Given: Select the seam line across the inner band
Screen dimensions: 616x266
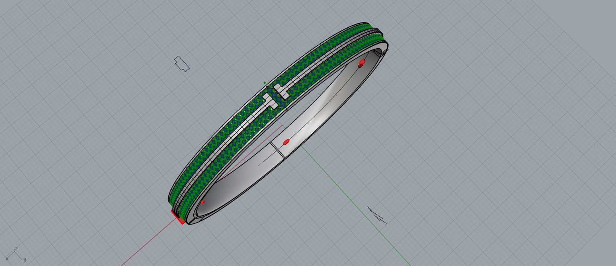Looking at the screenshot, I should click(278, 150).
